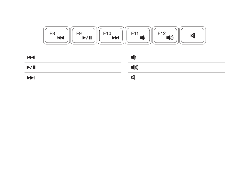This screenshot has width=241, height=171.
Task: Select the mute speaker icon in the legend
Action: pos(133,77)
